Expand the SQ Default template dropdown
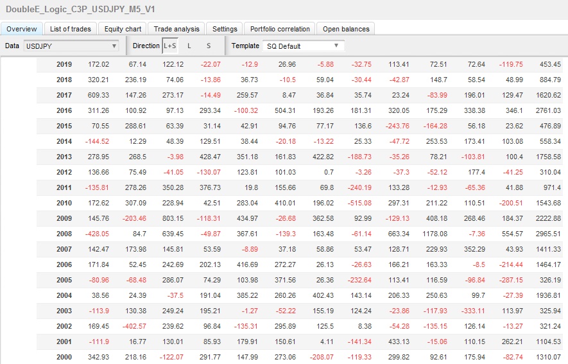 point(303,46)
